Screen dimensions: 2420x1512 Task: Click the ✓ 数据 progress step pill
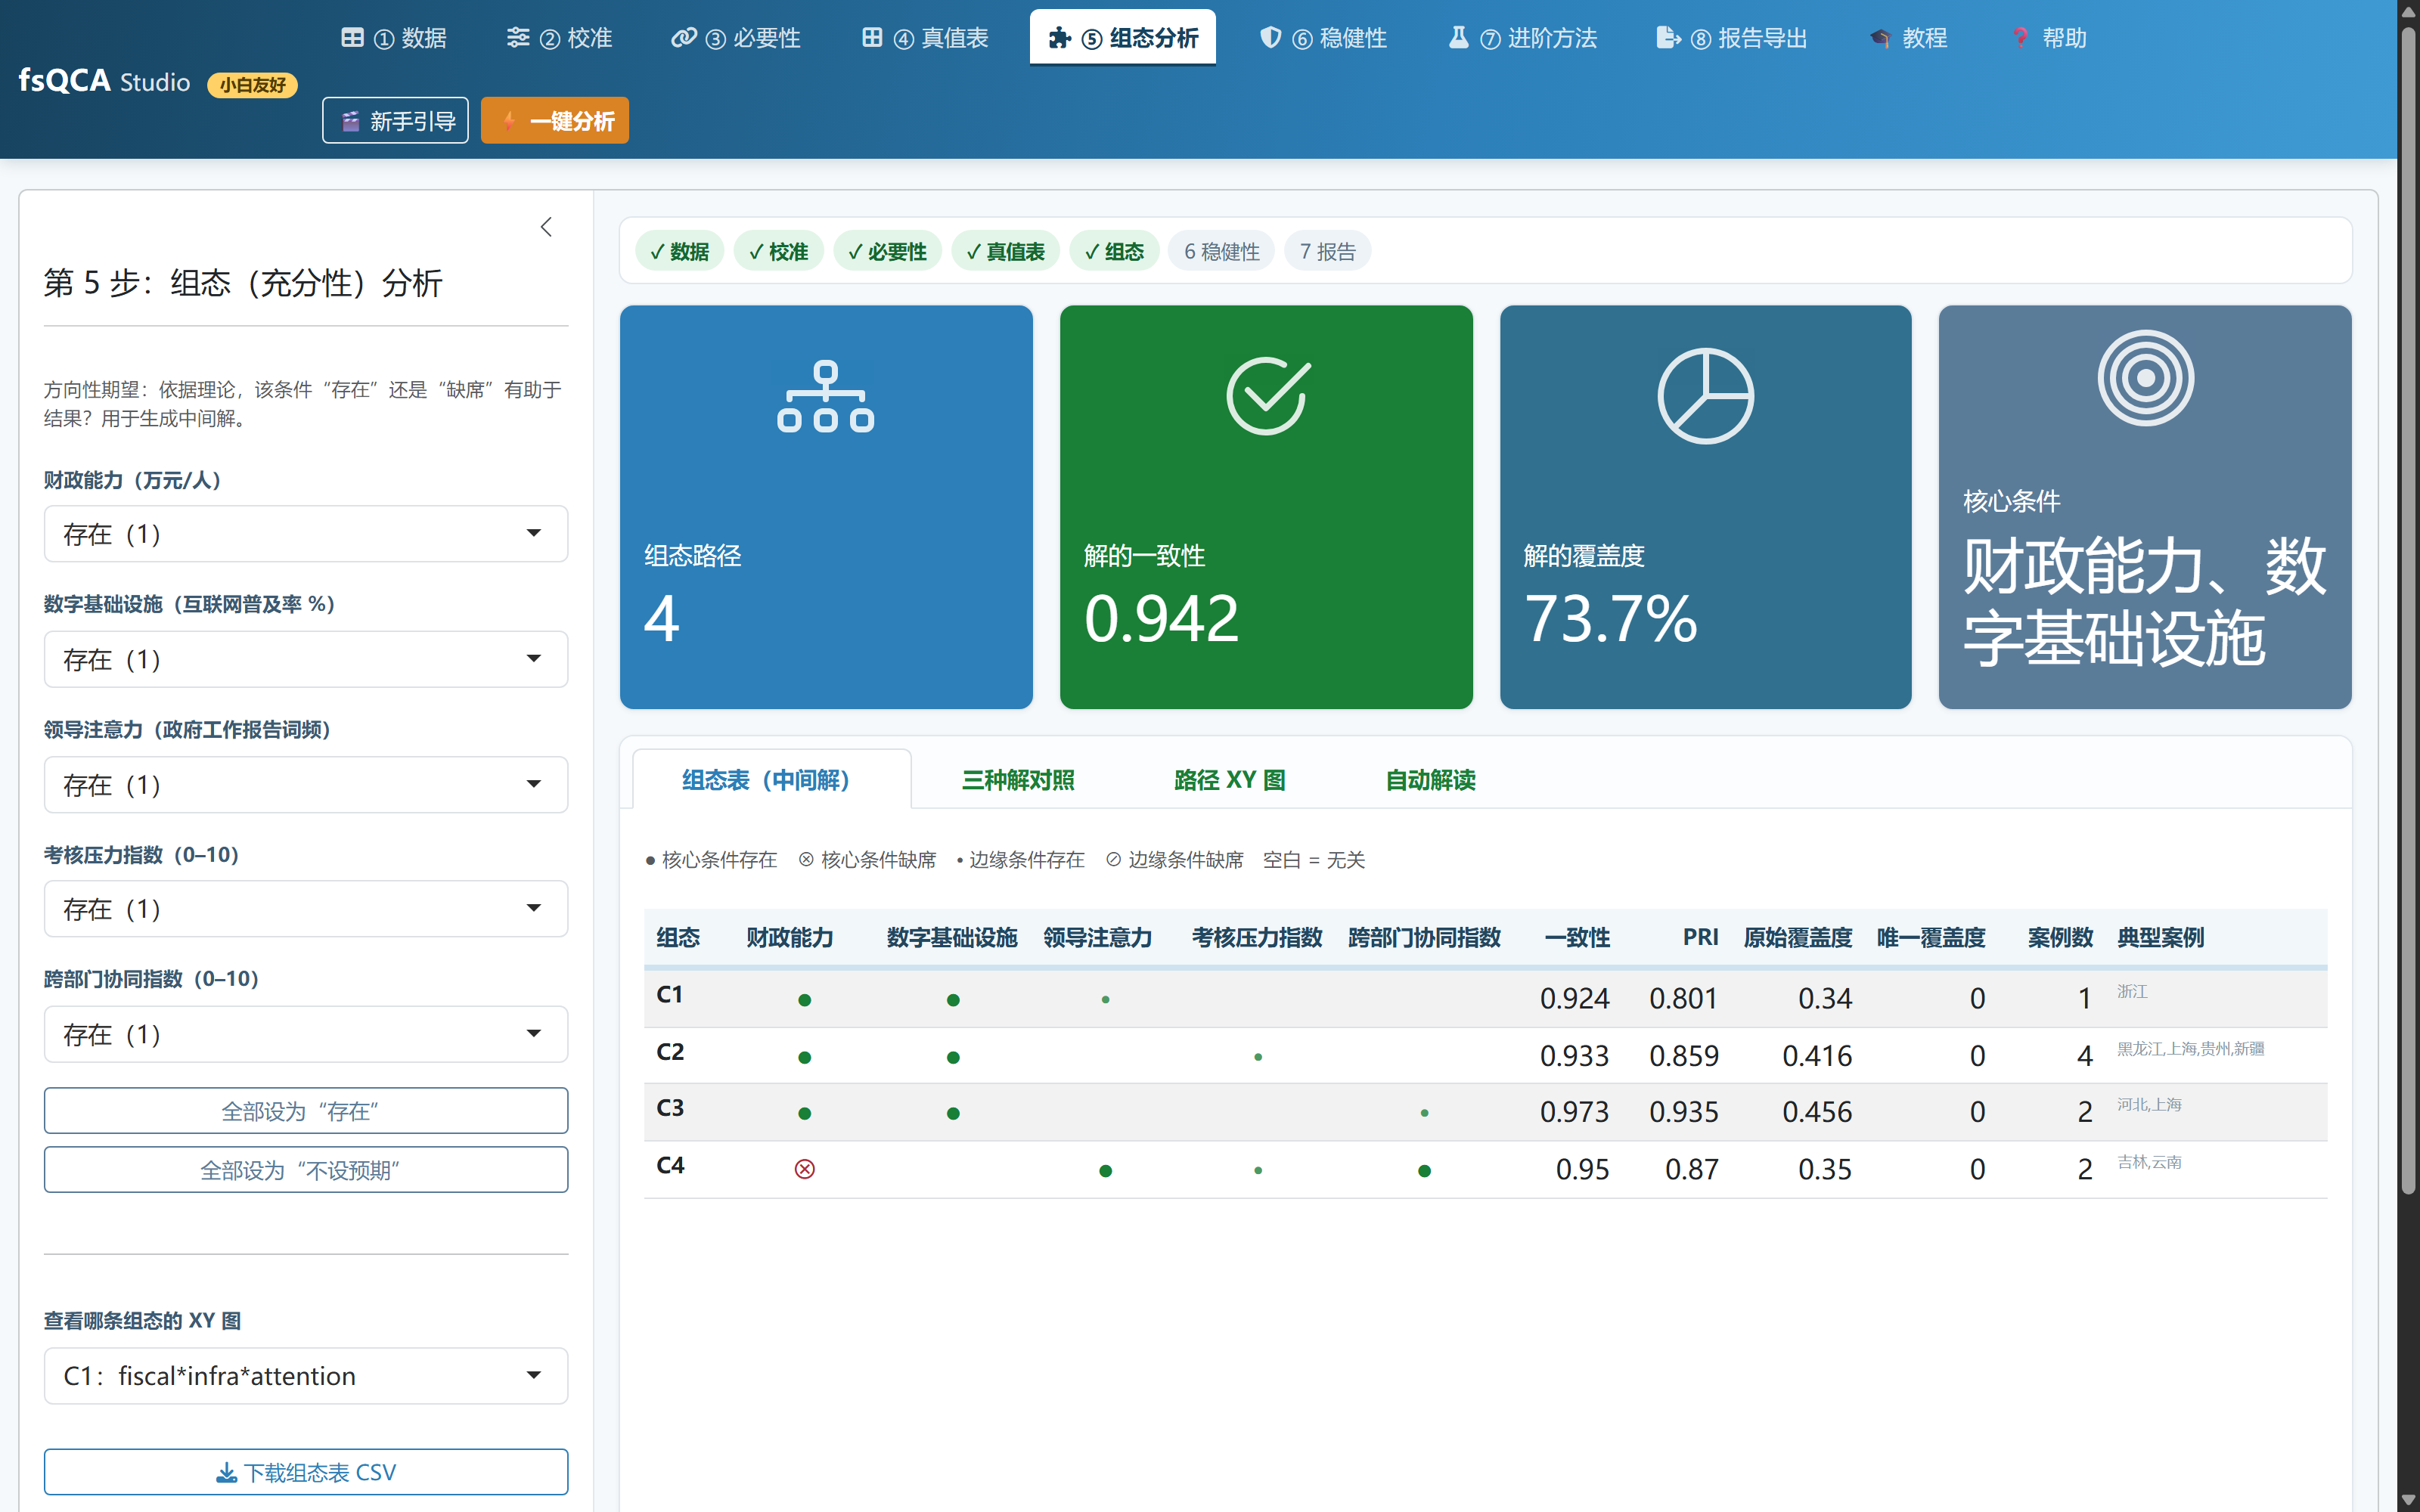[x=679, y=251]
